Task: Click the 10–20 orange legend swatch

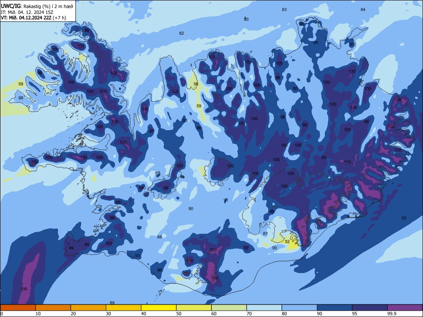Action: [x=53, y=308]
